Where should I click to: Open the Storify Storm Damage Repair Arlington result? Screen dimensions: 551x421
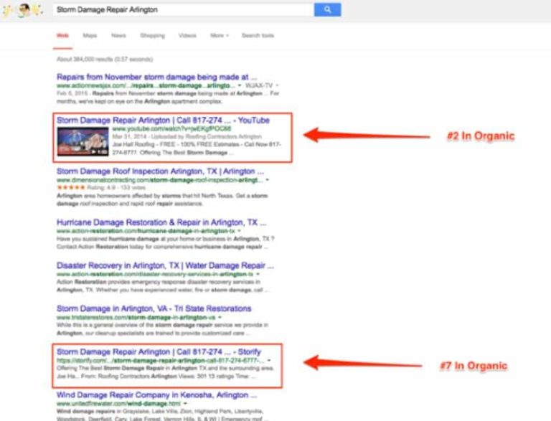click(159, 351)
